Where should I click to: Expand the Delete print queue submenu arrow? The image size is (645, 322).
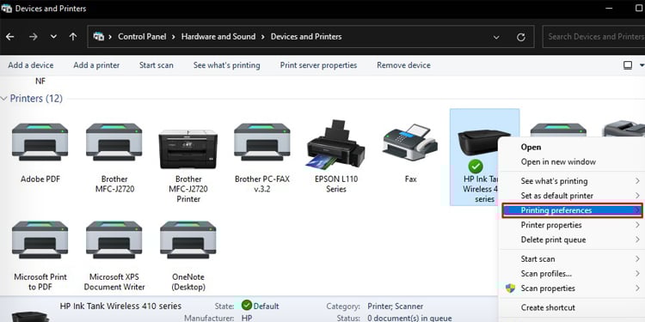(637, 240)
